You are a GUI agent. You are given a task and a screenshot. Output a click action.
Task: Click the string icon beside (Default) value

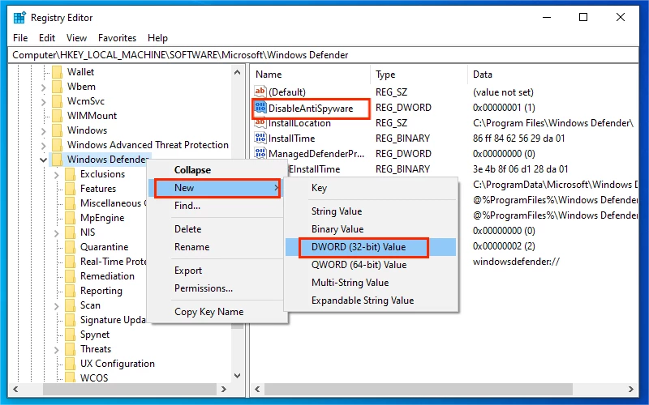pos(260,92)
